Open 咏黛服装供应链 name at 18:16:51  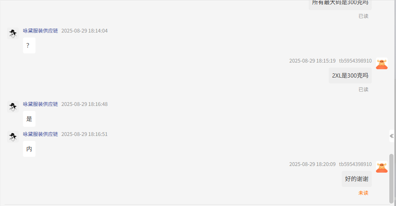coord(41,134)
